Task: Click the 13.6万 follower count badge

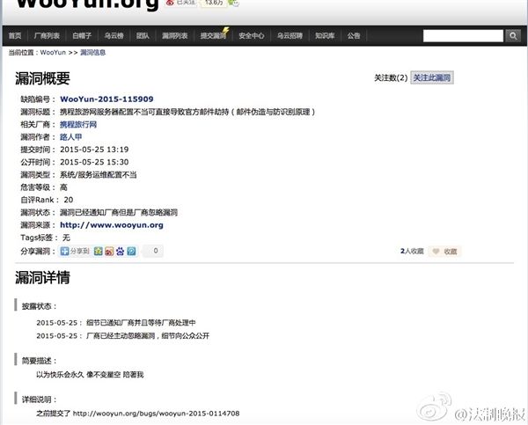Action: 213,3
